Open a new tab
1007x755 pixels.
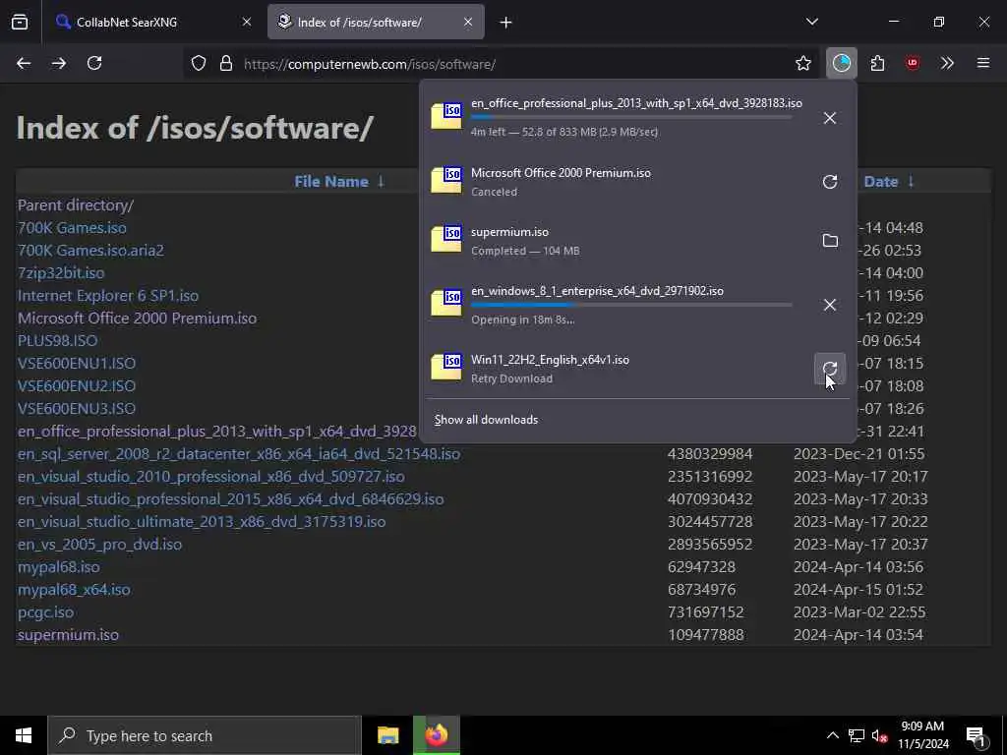click(x=506, y=23)
